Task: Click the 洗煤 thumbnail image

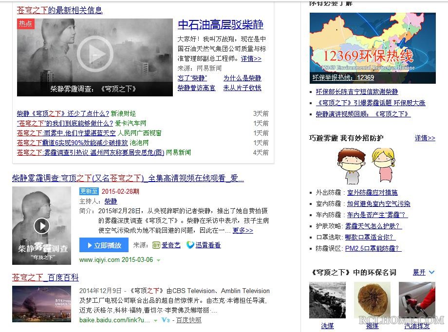Action: pos(327,300)
